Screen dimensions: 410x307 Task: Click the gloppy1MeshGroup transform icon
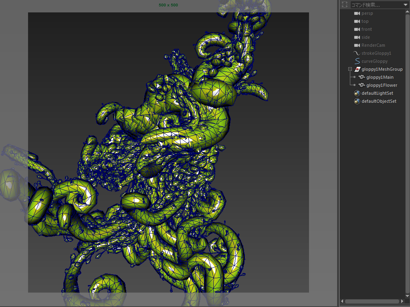[357, 70]
